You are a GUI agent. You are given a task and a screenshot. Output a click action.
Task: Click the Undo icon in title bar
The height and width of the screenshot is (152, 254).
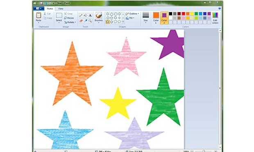pos(45,3)
